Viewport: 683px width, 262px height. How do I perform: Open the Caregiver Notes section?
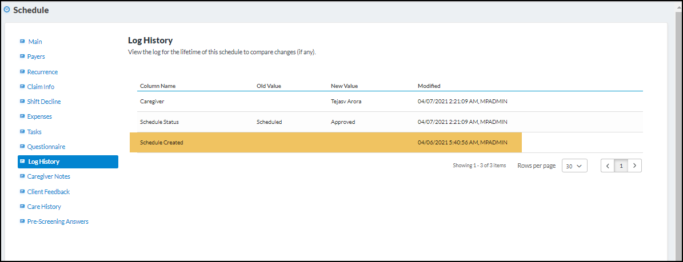tap(49, 176)
